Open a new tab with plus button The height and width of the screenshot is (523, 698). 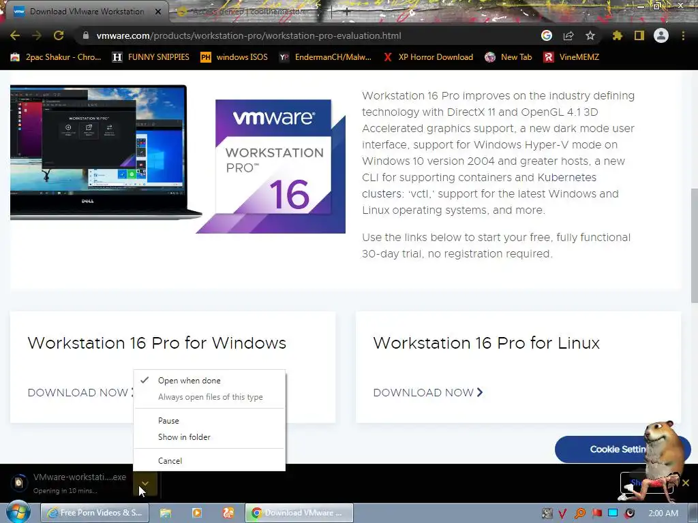(x=346, y=12)
